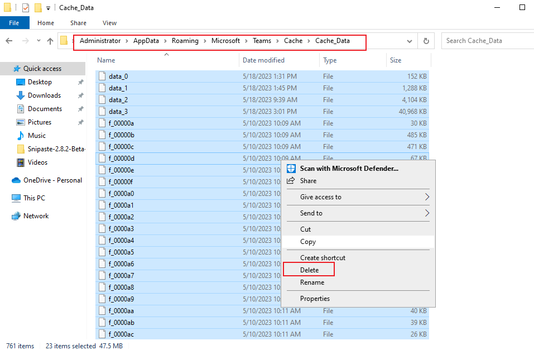534x350 pixels.
Task: Expand the address bar history dropdown
Action: point(410,41)
